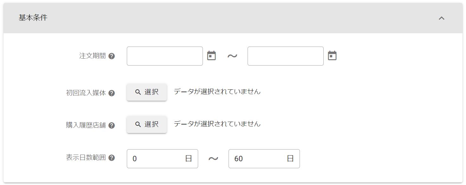This screenshot has height=185, width=466.
Task: Click the no-data message beside 初回流入媒体
Action: pos(217,92)
